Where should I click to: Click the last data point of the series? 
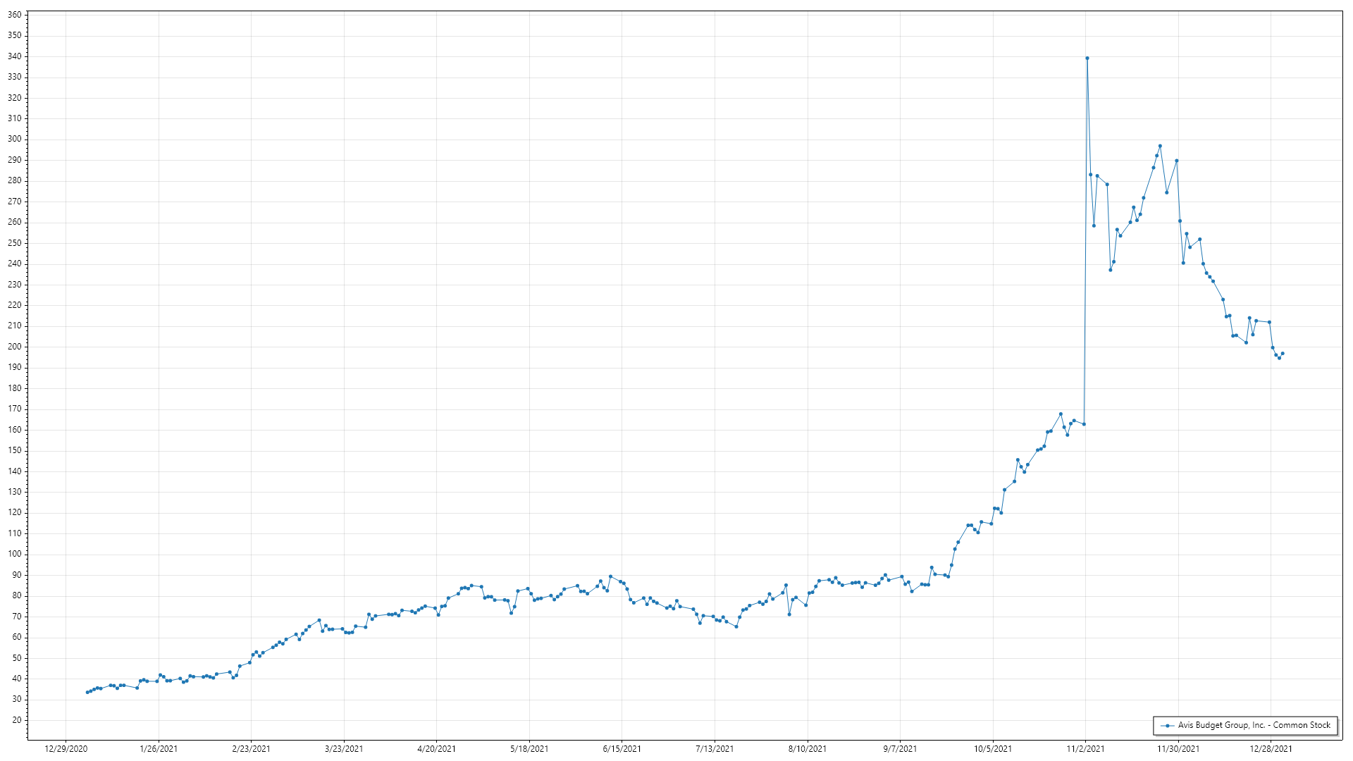(x=1283, y=354)
